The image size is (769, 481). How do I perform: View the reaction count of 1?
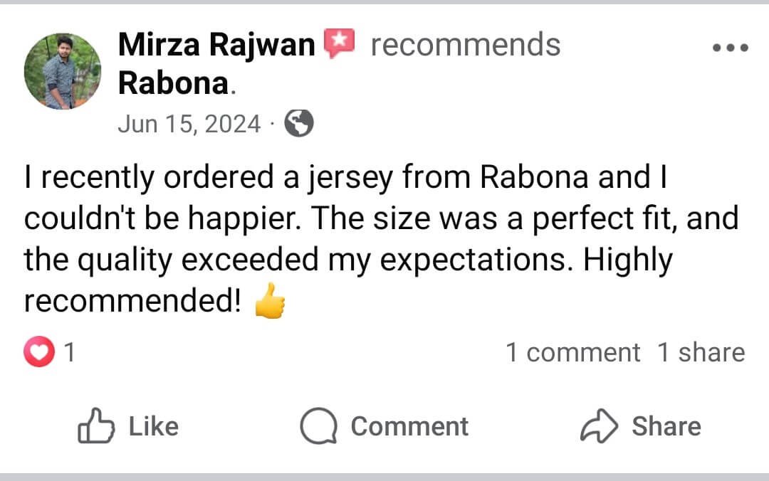(70, 352)
